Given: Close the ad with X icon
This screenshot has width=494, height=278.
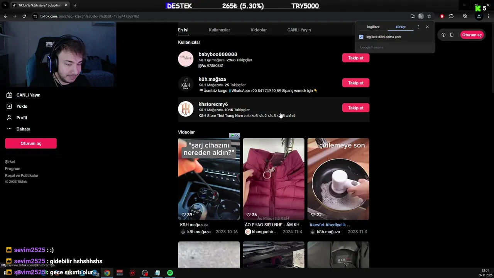Looking at the screenshot, I should pos(237,135).
